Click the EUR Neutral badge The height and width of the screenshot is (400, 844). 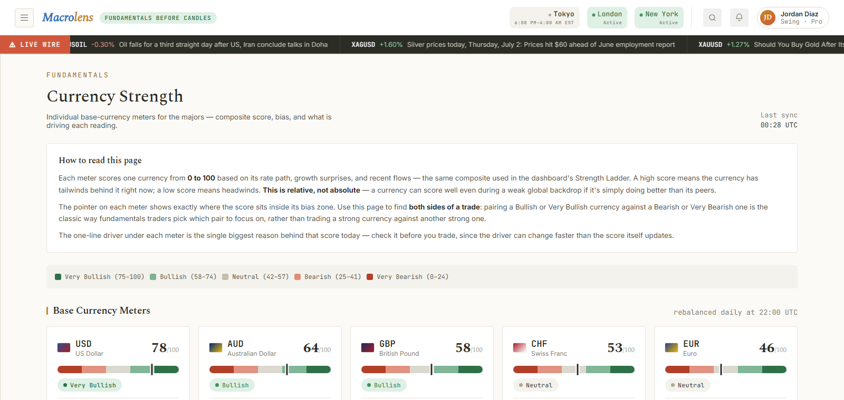(x=688, y=385)
